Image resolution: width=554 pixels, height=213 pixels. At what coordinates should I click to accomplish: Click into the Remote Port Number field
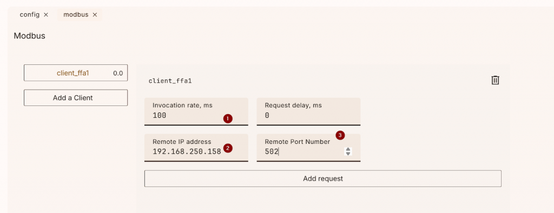[x=308, y=148]
